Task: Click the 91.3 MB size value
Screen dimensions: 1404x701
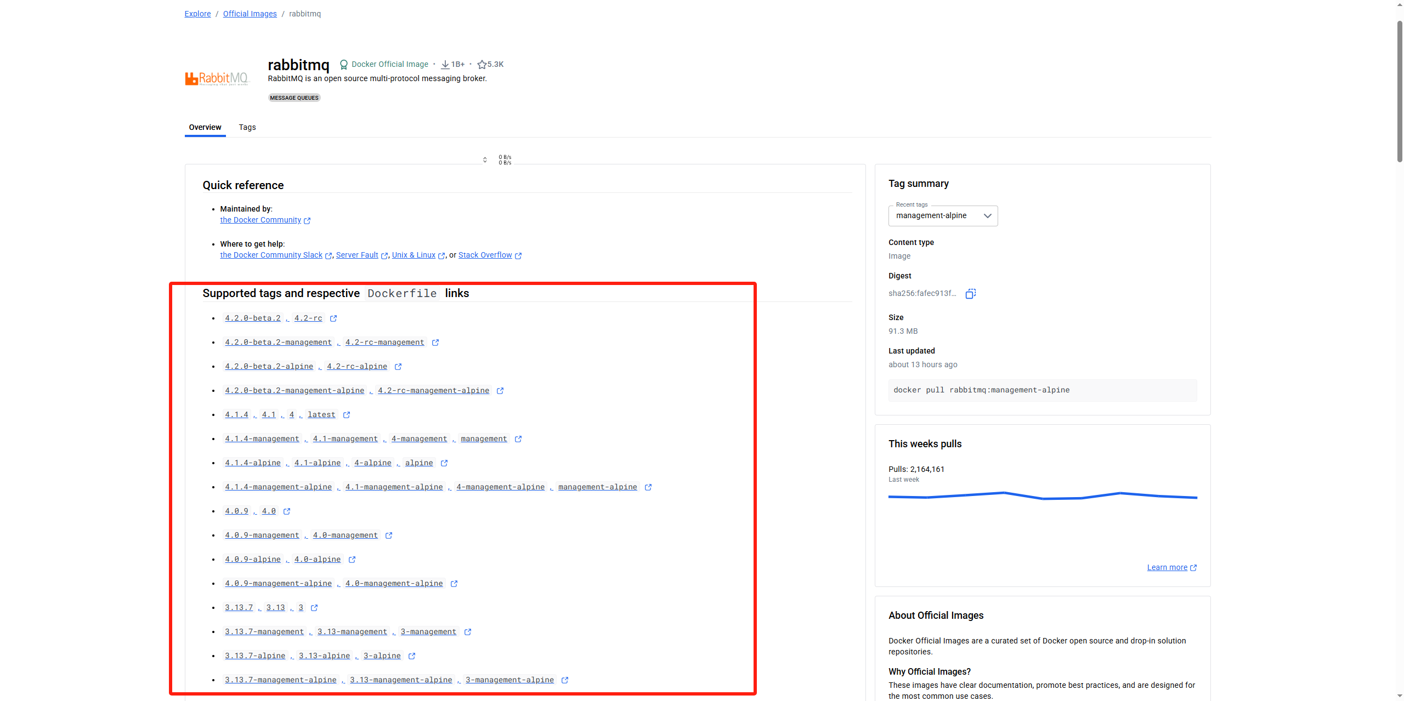Action: pyautogui.click(x=903, y=331)
